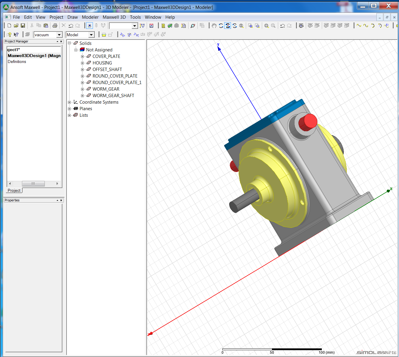399x357 pixels.
Task: Close the Project Manager panel
Action: tap(61, 42)
